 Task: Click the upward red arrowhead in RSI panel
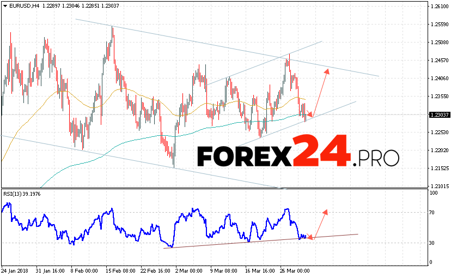325,212
